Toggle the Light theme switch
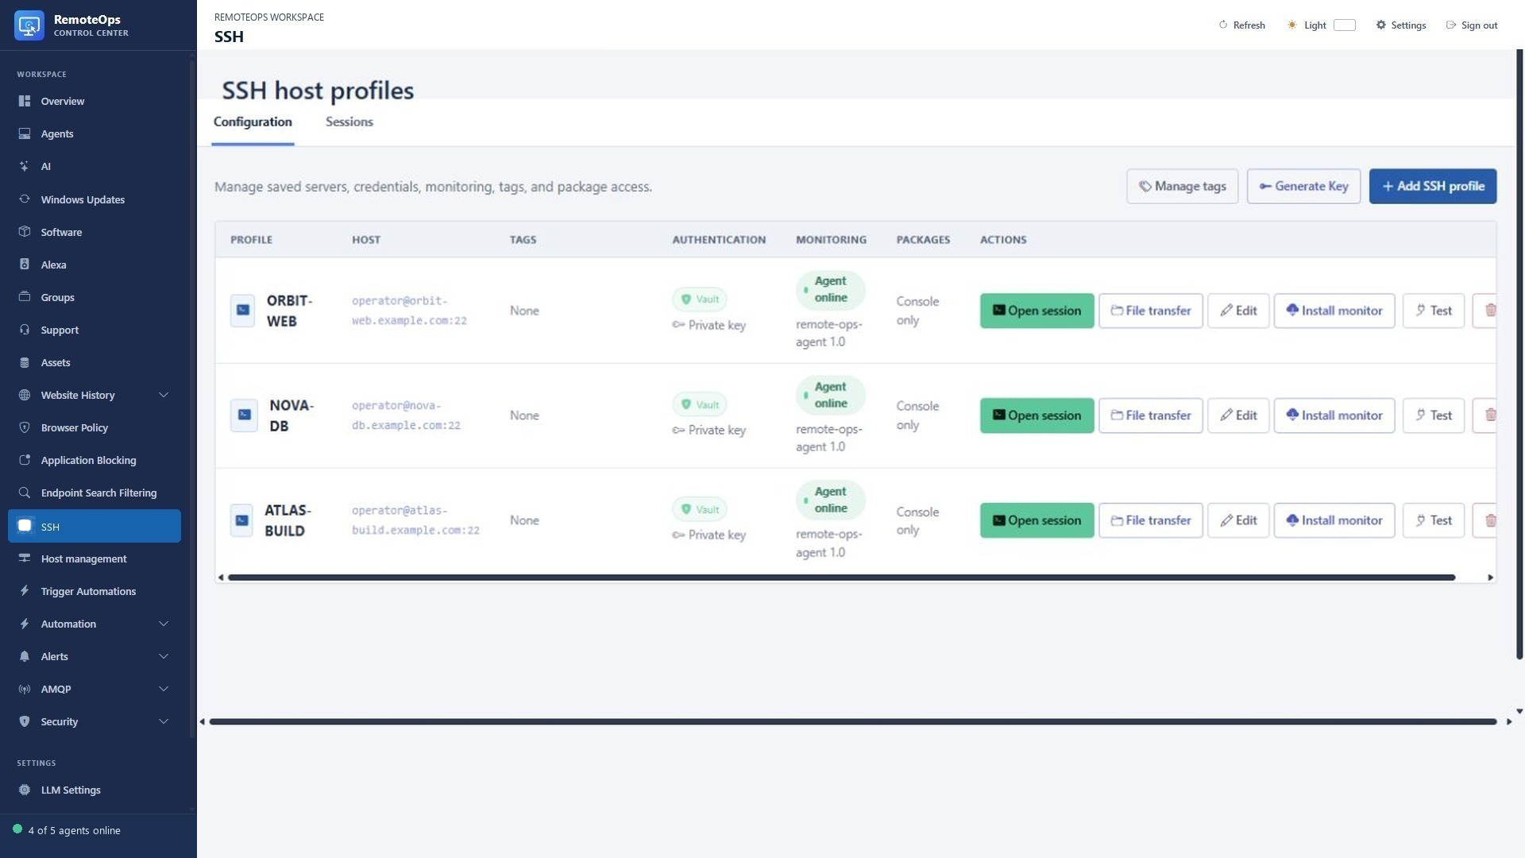Screen dimensions: 1525x858 pos(1344,25)
